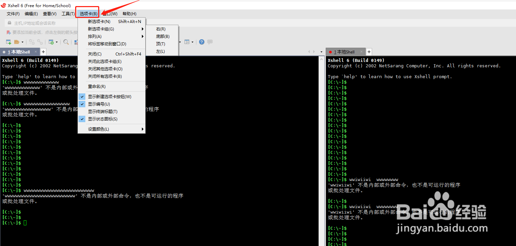Screen dimensions: 516x246
Task: Click the left terminal cursor prompt line
Action: click(14, 223)
